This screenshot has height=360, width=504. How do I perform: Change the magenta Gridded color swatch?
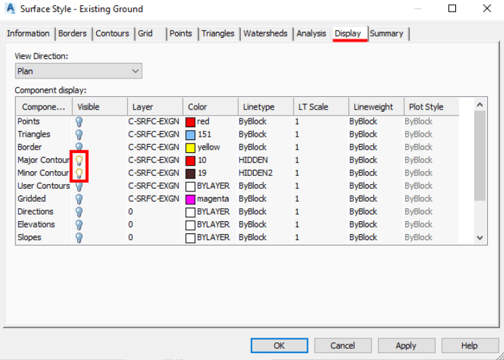pyautogui.click(x=190, y=199)
